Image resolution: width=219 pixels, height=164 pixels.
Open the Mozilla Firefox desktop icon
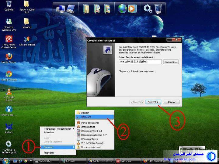pyautogui.click(x=9, y=57)
